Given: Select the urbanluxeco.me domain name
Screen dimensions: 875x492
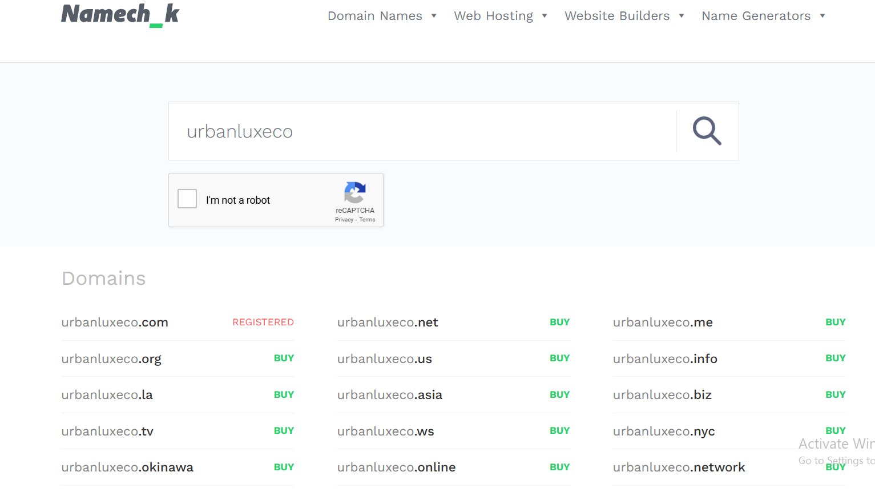Looking at the screenshot, I should pyautogui.click(x=663, y=322).
